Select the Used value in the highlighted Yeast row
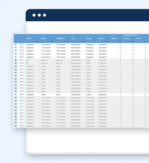 pos(146,95)
